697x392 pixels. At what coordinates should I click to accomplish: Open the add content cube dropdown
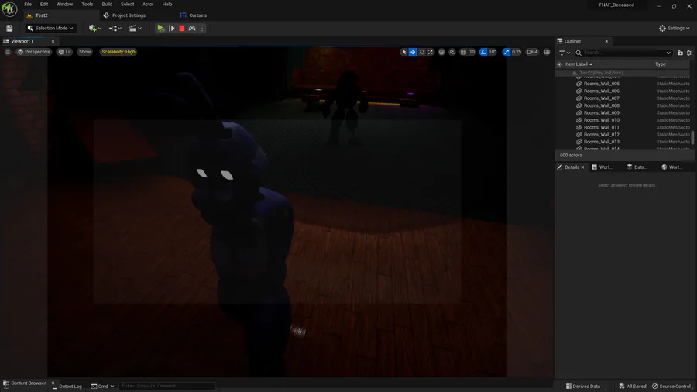95,28
